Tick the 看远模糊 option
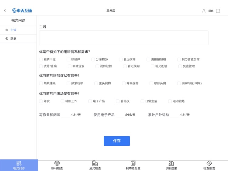This screenshot has width=228, height=171. point(121,59)
